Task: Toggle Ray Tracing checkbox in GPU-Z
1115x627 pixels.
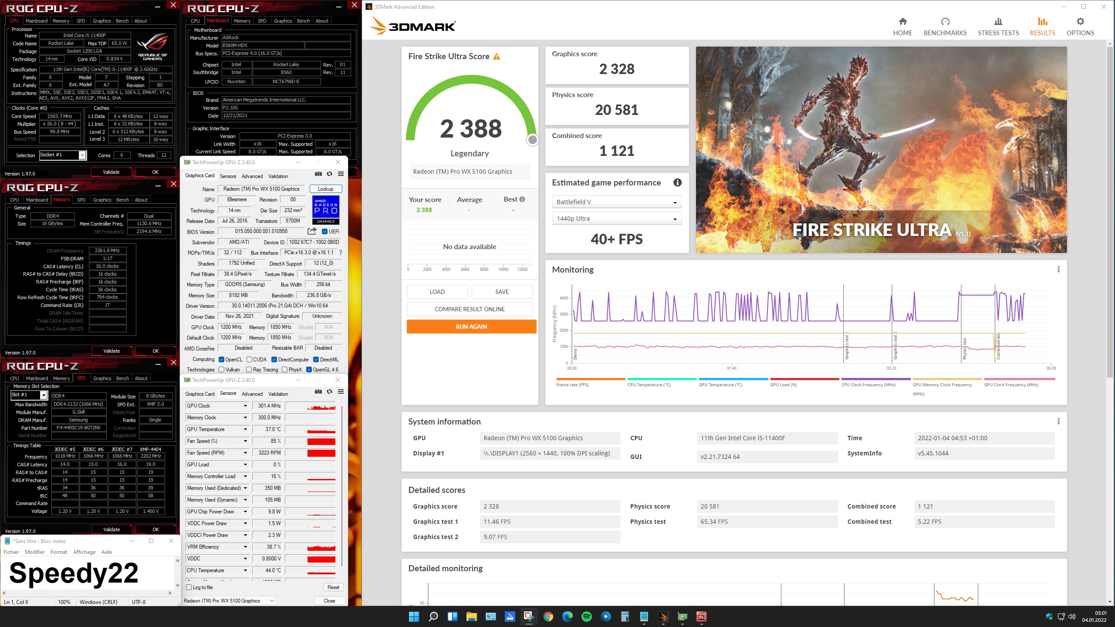Action: (249, 369)
